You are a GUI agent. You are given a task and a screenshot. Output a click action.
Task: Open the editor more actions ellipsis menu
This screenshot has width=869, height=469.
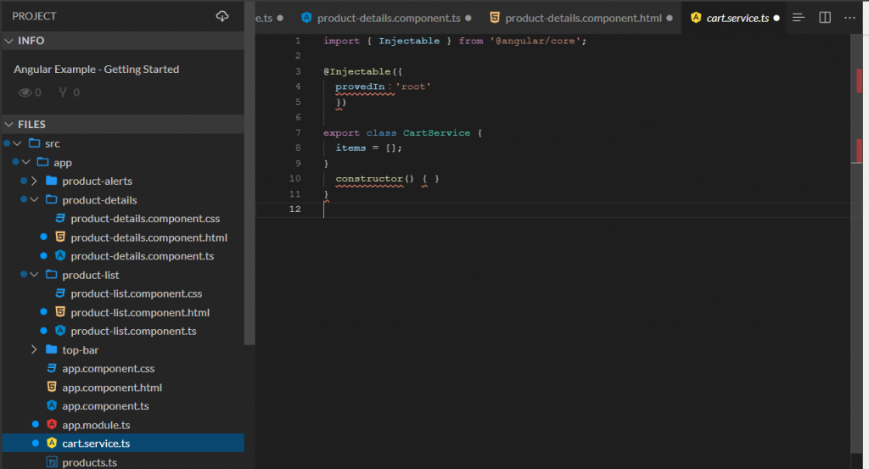pyautogui.click(x=849, y=18)
